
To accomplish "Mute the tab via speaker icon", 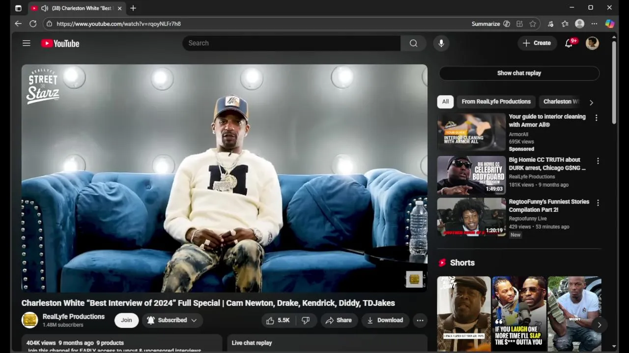I will pyautogui.click(x=44, y=8).
